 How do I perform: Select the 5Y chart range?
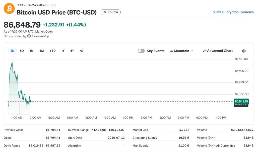point(72,51)
